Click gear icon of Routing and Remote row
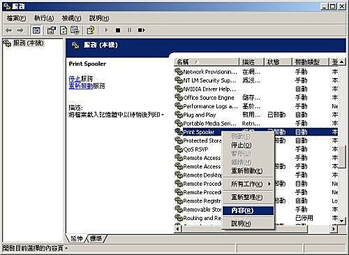Screen dimensions: 349x255 (x=179, y=218)
